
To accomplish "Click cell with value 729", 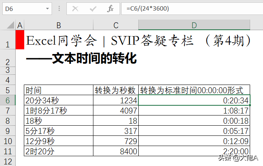I will [x=116, y=141].
